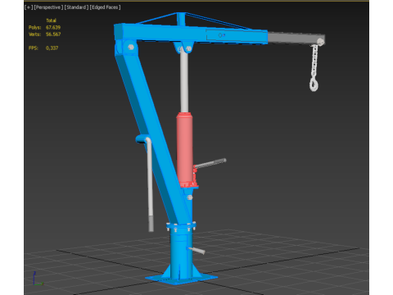Select the locking pin on base column

point(196,250)
